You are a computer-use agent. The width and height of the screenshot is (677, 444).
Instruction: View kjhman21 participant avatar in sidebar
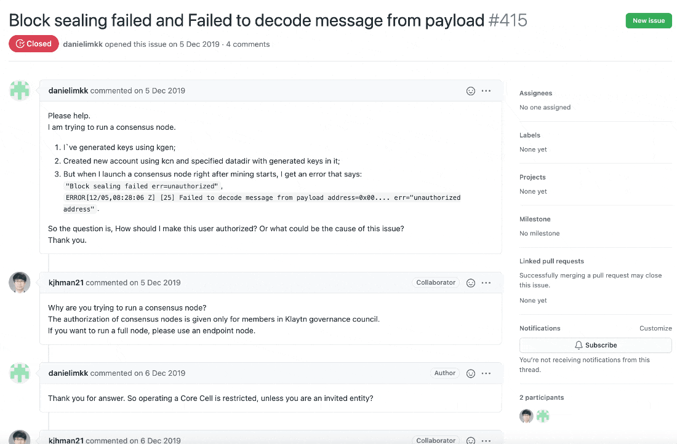526,416
